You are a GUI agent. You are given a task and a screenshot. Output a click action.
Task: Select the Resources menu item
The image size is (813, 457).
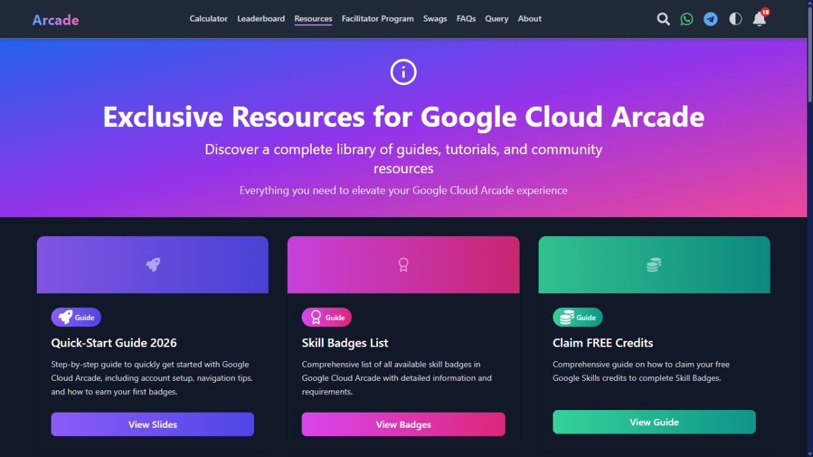(x=313, y=19)
